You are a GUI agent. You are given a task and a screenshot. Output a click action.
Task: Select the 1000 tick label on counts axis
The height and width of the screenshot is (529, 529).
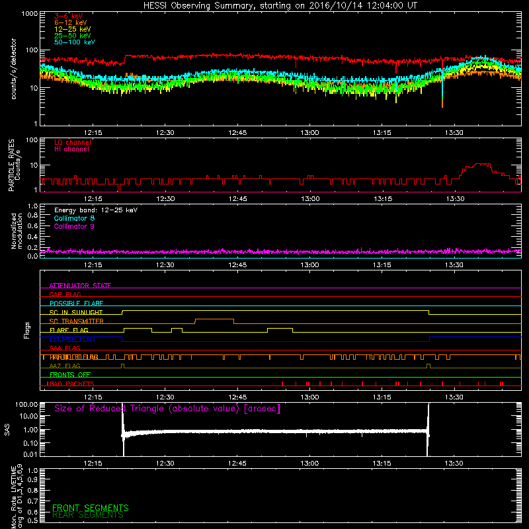[x=29, y=14]
